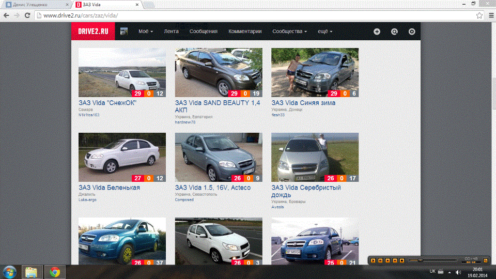Reload the page with the refresh button

pyautogui.click(x=27, y=15)
